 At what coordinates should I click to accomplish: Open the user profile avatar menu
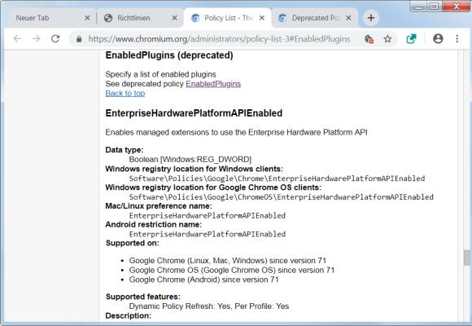pos(438,38)
